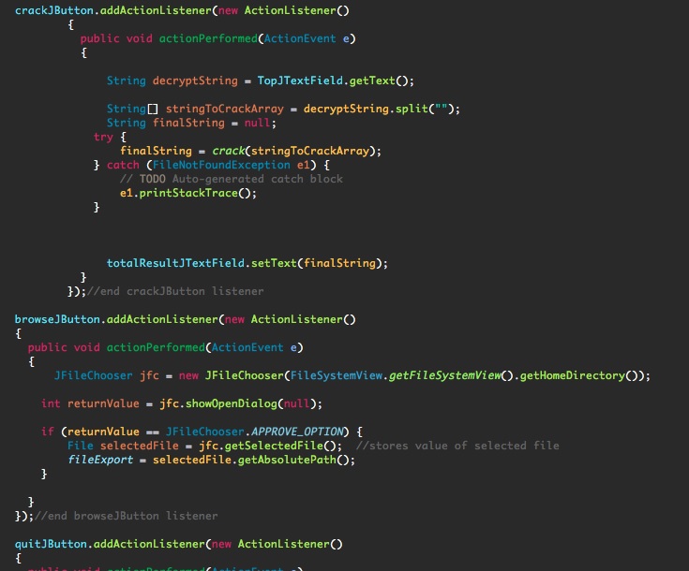This screenshot has height=571, width=689.
Task: Click the try keyword
Action: (103, 137)
